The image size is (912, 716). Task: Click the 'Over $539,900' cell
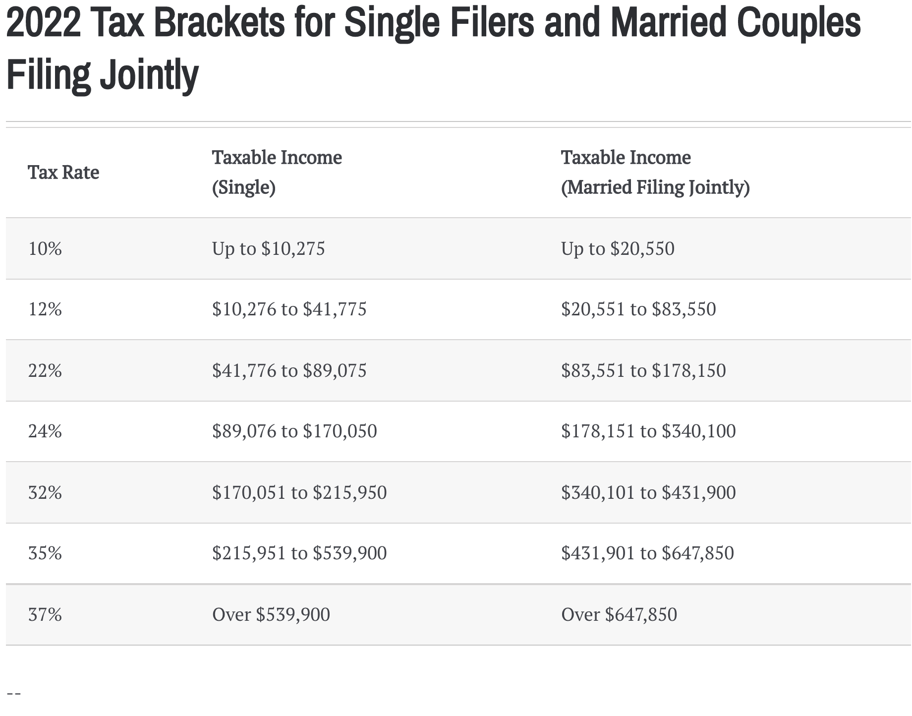[271, 615]
